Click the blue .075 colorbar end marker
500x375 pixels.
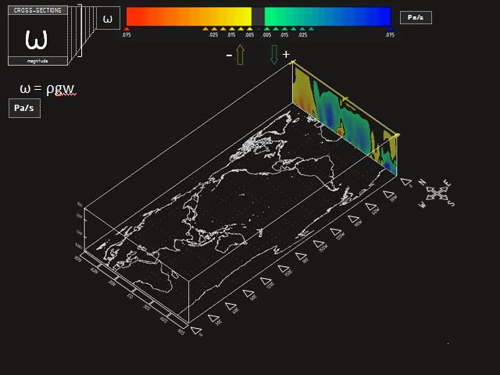click(389, 30)
